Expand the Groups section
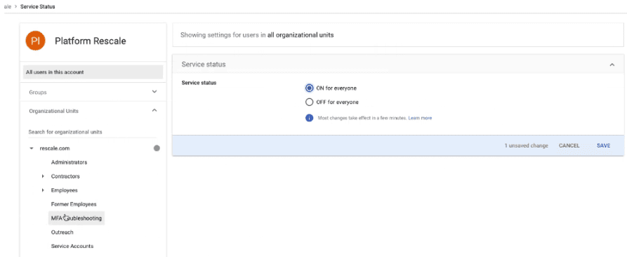 coord(154,92)
